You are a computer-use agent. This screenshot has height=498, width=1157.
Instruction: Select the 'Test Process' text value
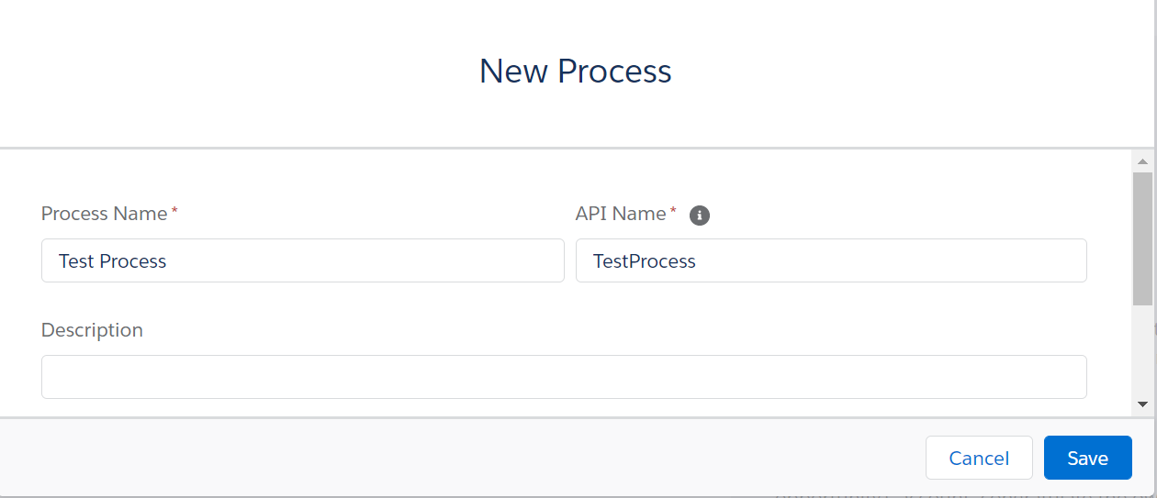[x=112, y=261]
